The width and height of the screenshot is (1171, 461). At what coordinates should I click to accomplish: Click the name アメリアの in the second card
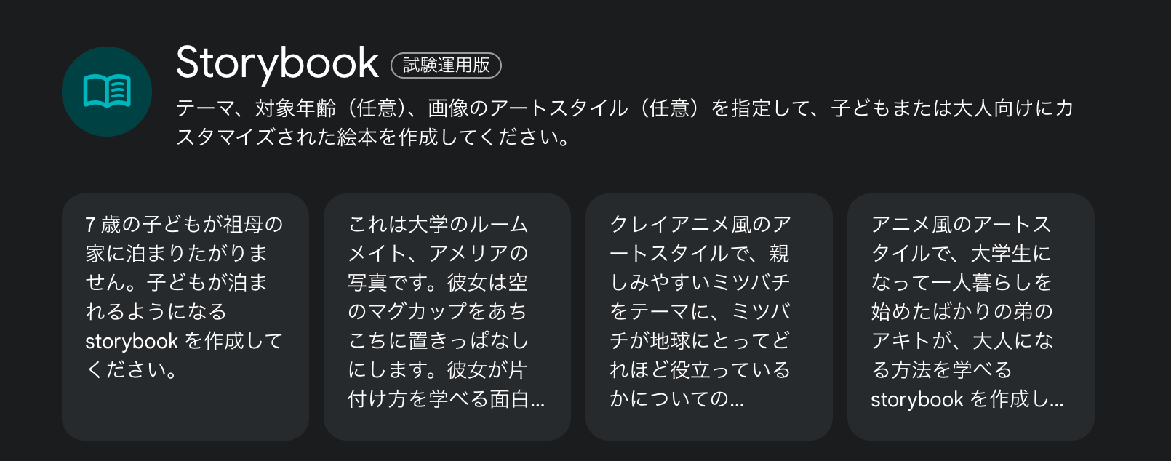(479, 254)
